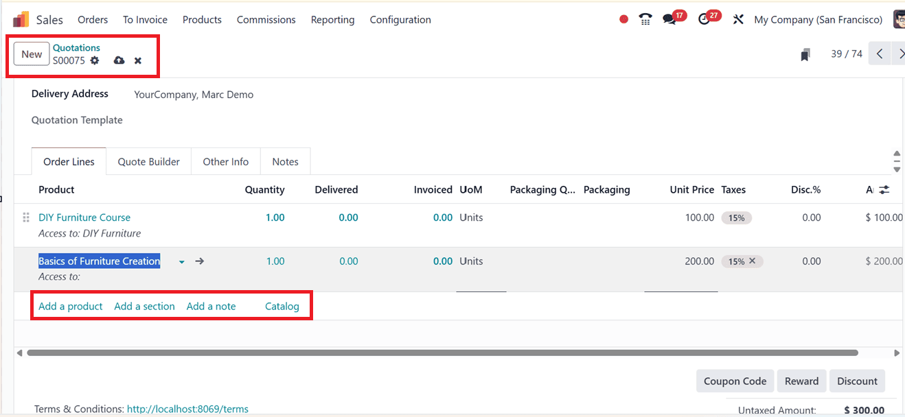Screen dimensions: 905x417
Task: Click the softphone phone icon
Action: click(644, 19)
